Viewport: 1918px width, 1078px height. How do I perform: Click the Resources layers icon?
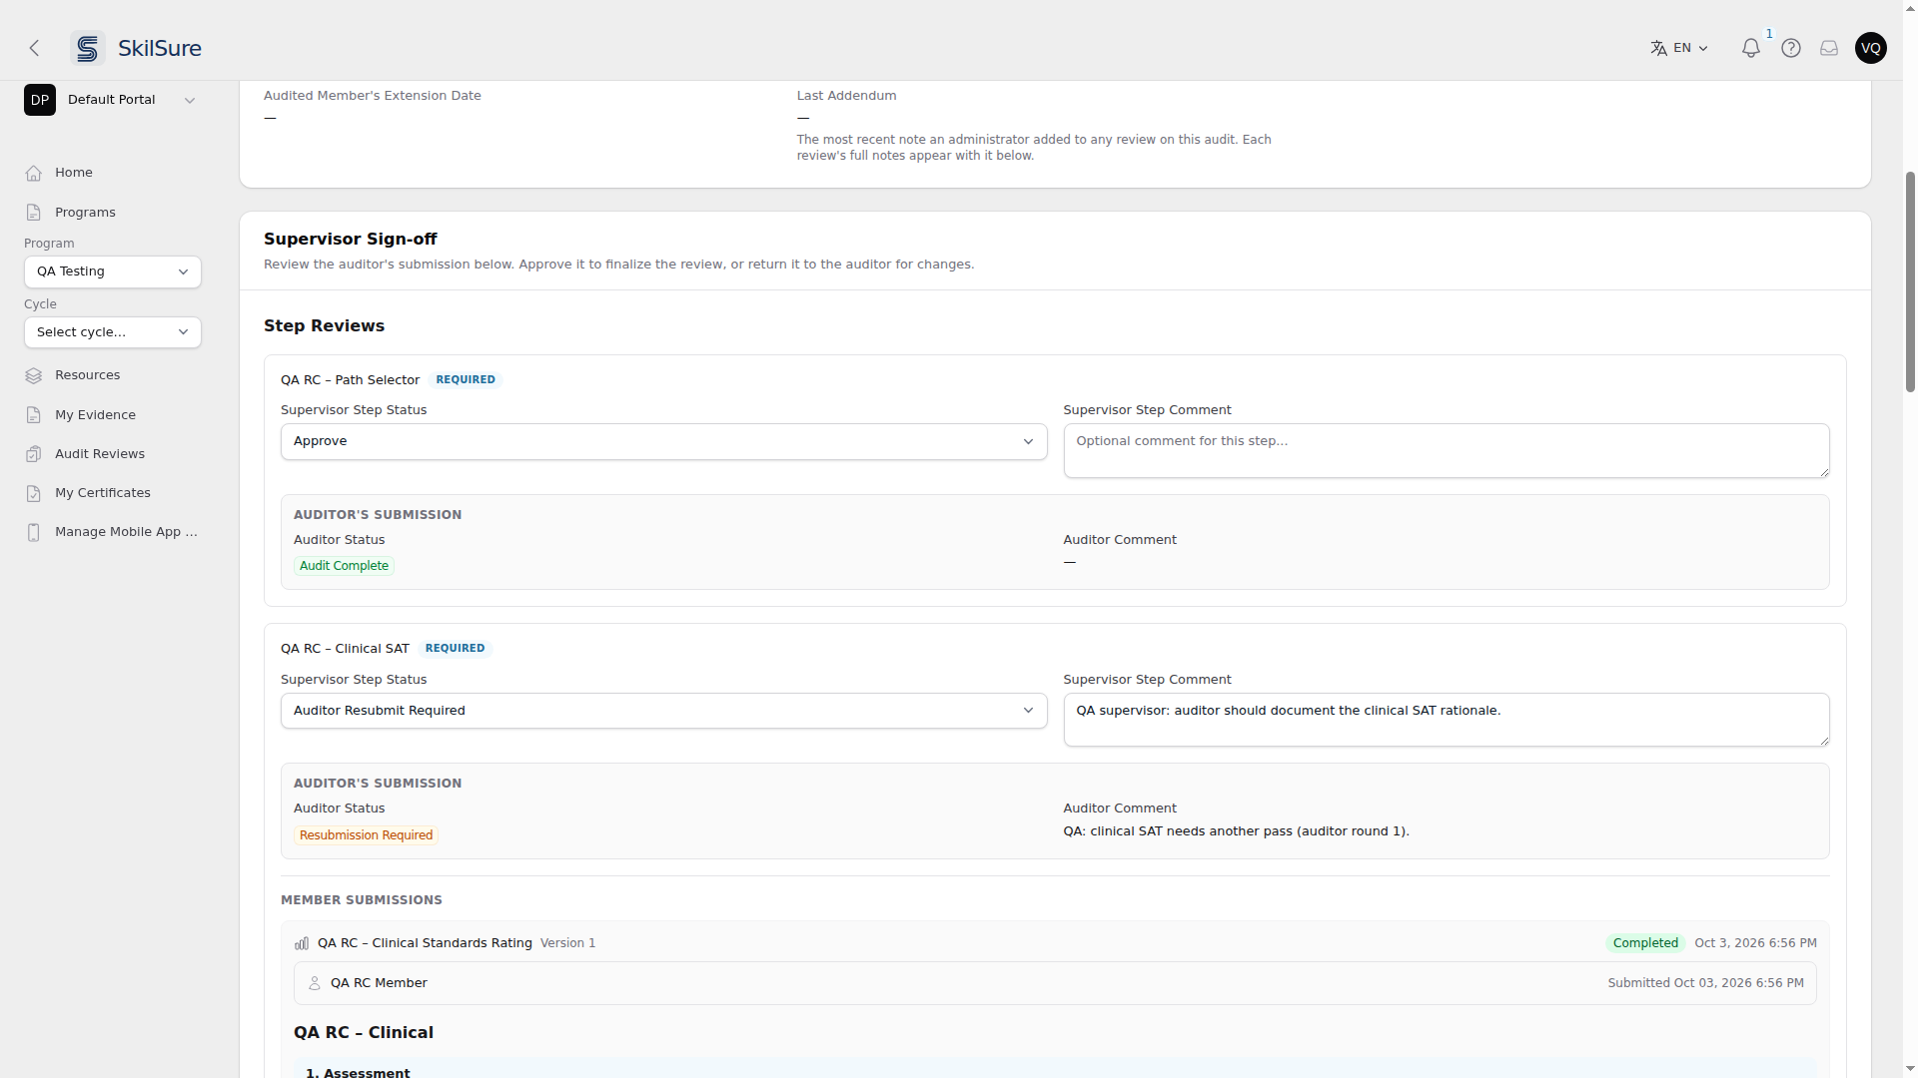34,375
